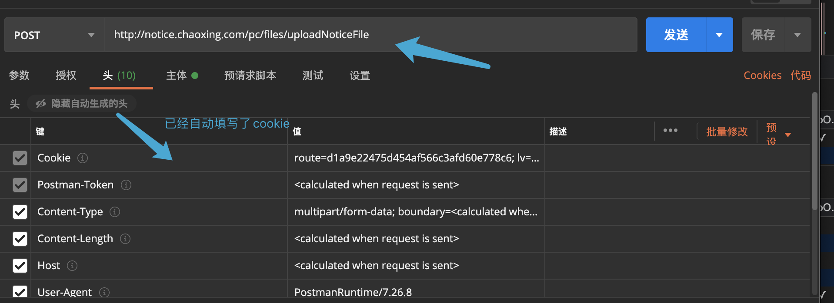Click the hidden-eye icon for auto-generated headers
This screenshot has width=834, height=303.
coord(41,103)
